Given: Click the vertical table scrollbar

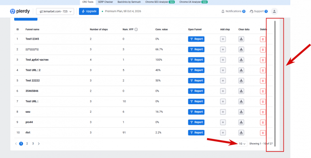Looking at the screenshot, I should tap(275, 84).
